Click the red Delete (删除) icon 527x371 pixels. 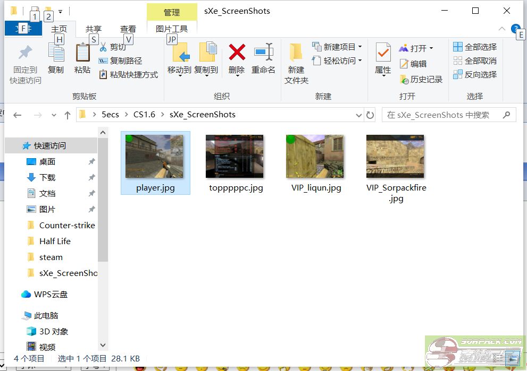click(x=237, y=53)
